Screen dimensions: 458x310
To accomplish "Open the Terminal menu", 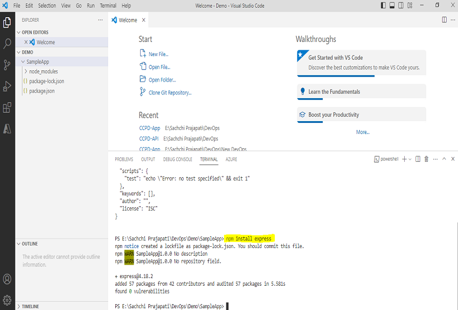I will (108, 5).
